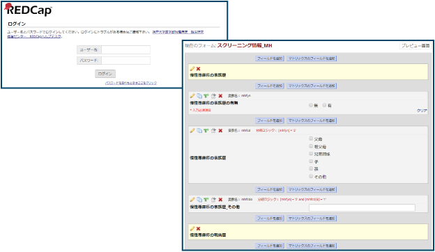Image resolution: width=435 pixels, height=252 pixels.
Task: Click the top フィールドを追加 button
Action: coord(269,58)
